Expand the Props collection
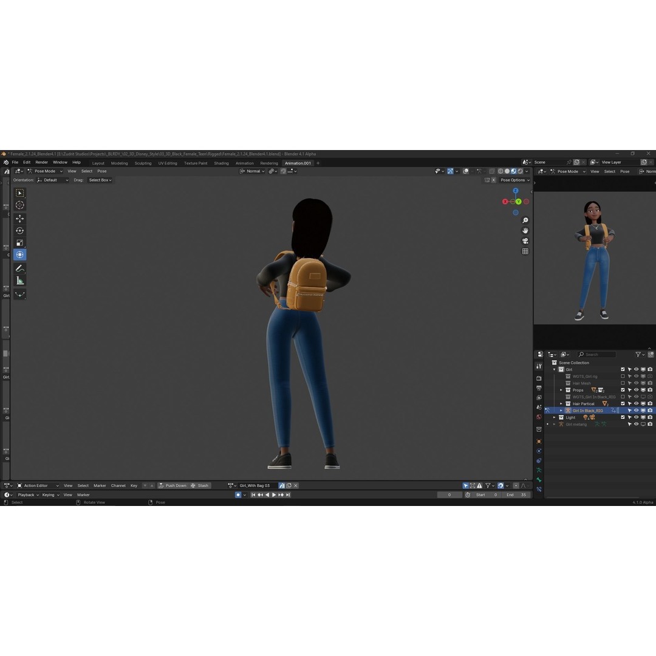 click(x=561, y=390)
